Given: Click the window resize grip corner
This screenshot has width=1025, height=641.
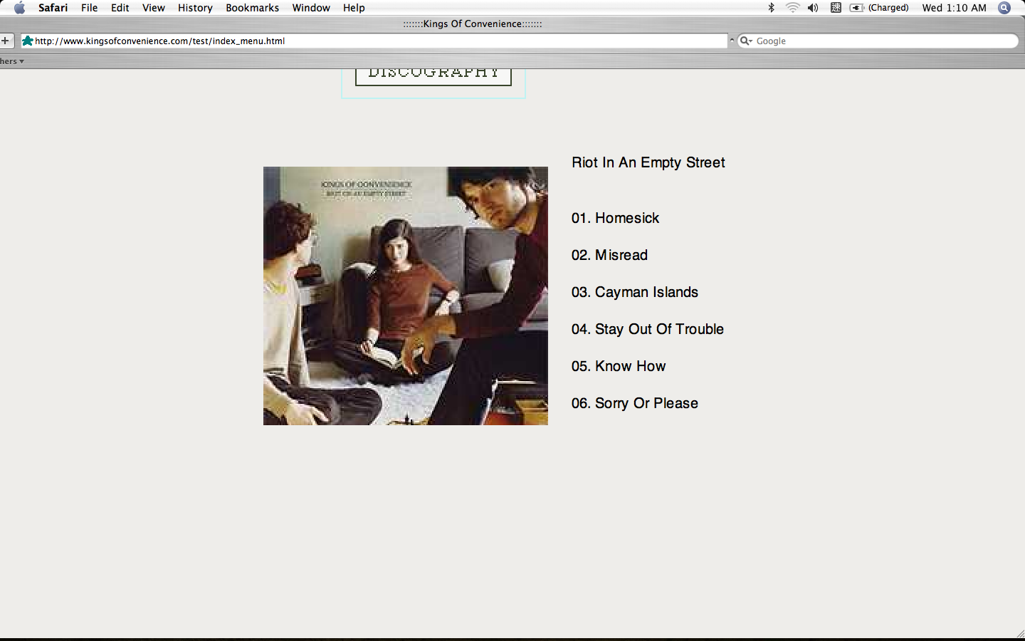Looking at the screenshot, I should click(x=1019, y=633).
